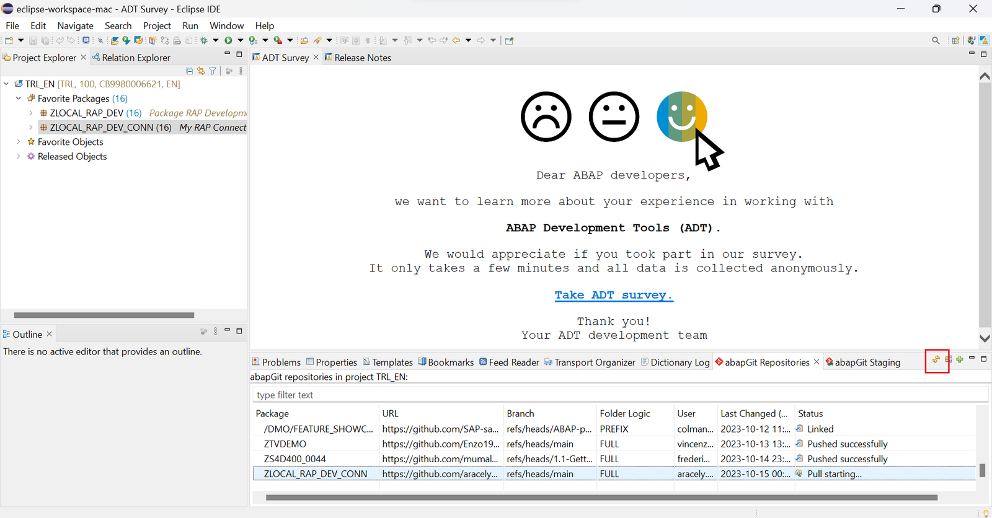Image resolution: width=992 pixels, height=518 pixels.
Task: Expand the ZLOCAL_RAP_DEV_CONN package node
Action: coord(31,127)
